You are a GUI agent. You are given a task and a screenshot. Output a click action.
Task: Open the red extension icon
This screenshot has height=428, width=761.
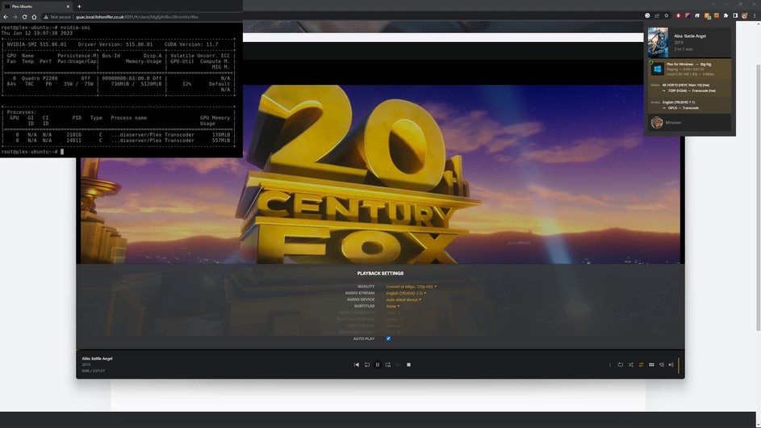(678, 15)
